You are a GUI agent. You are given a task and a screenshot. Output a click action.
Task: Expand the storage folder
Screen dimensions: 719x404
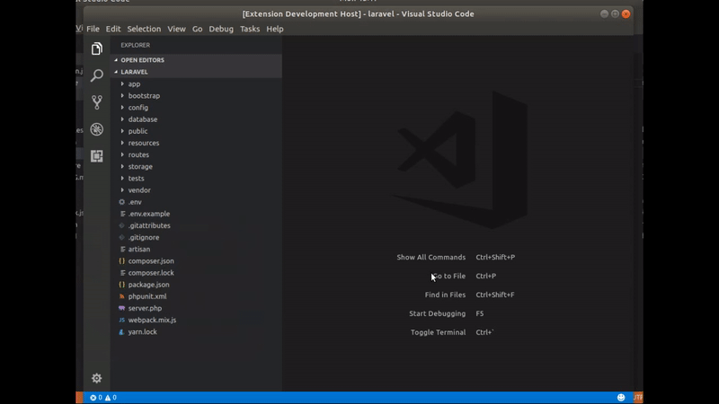coord(122,167)
